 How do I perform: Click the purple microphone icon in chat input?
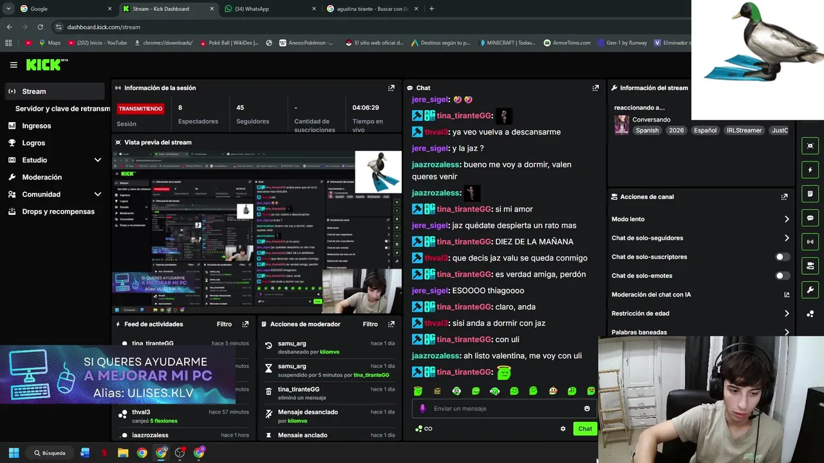[x=422, y=408]
